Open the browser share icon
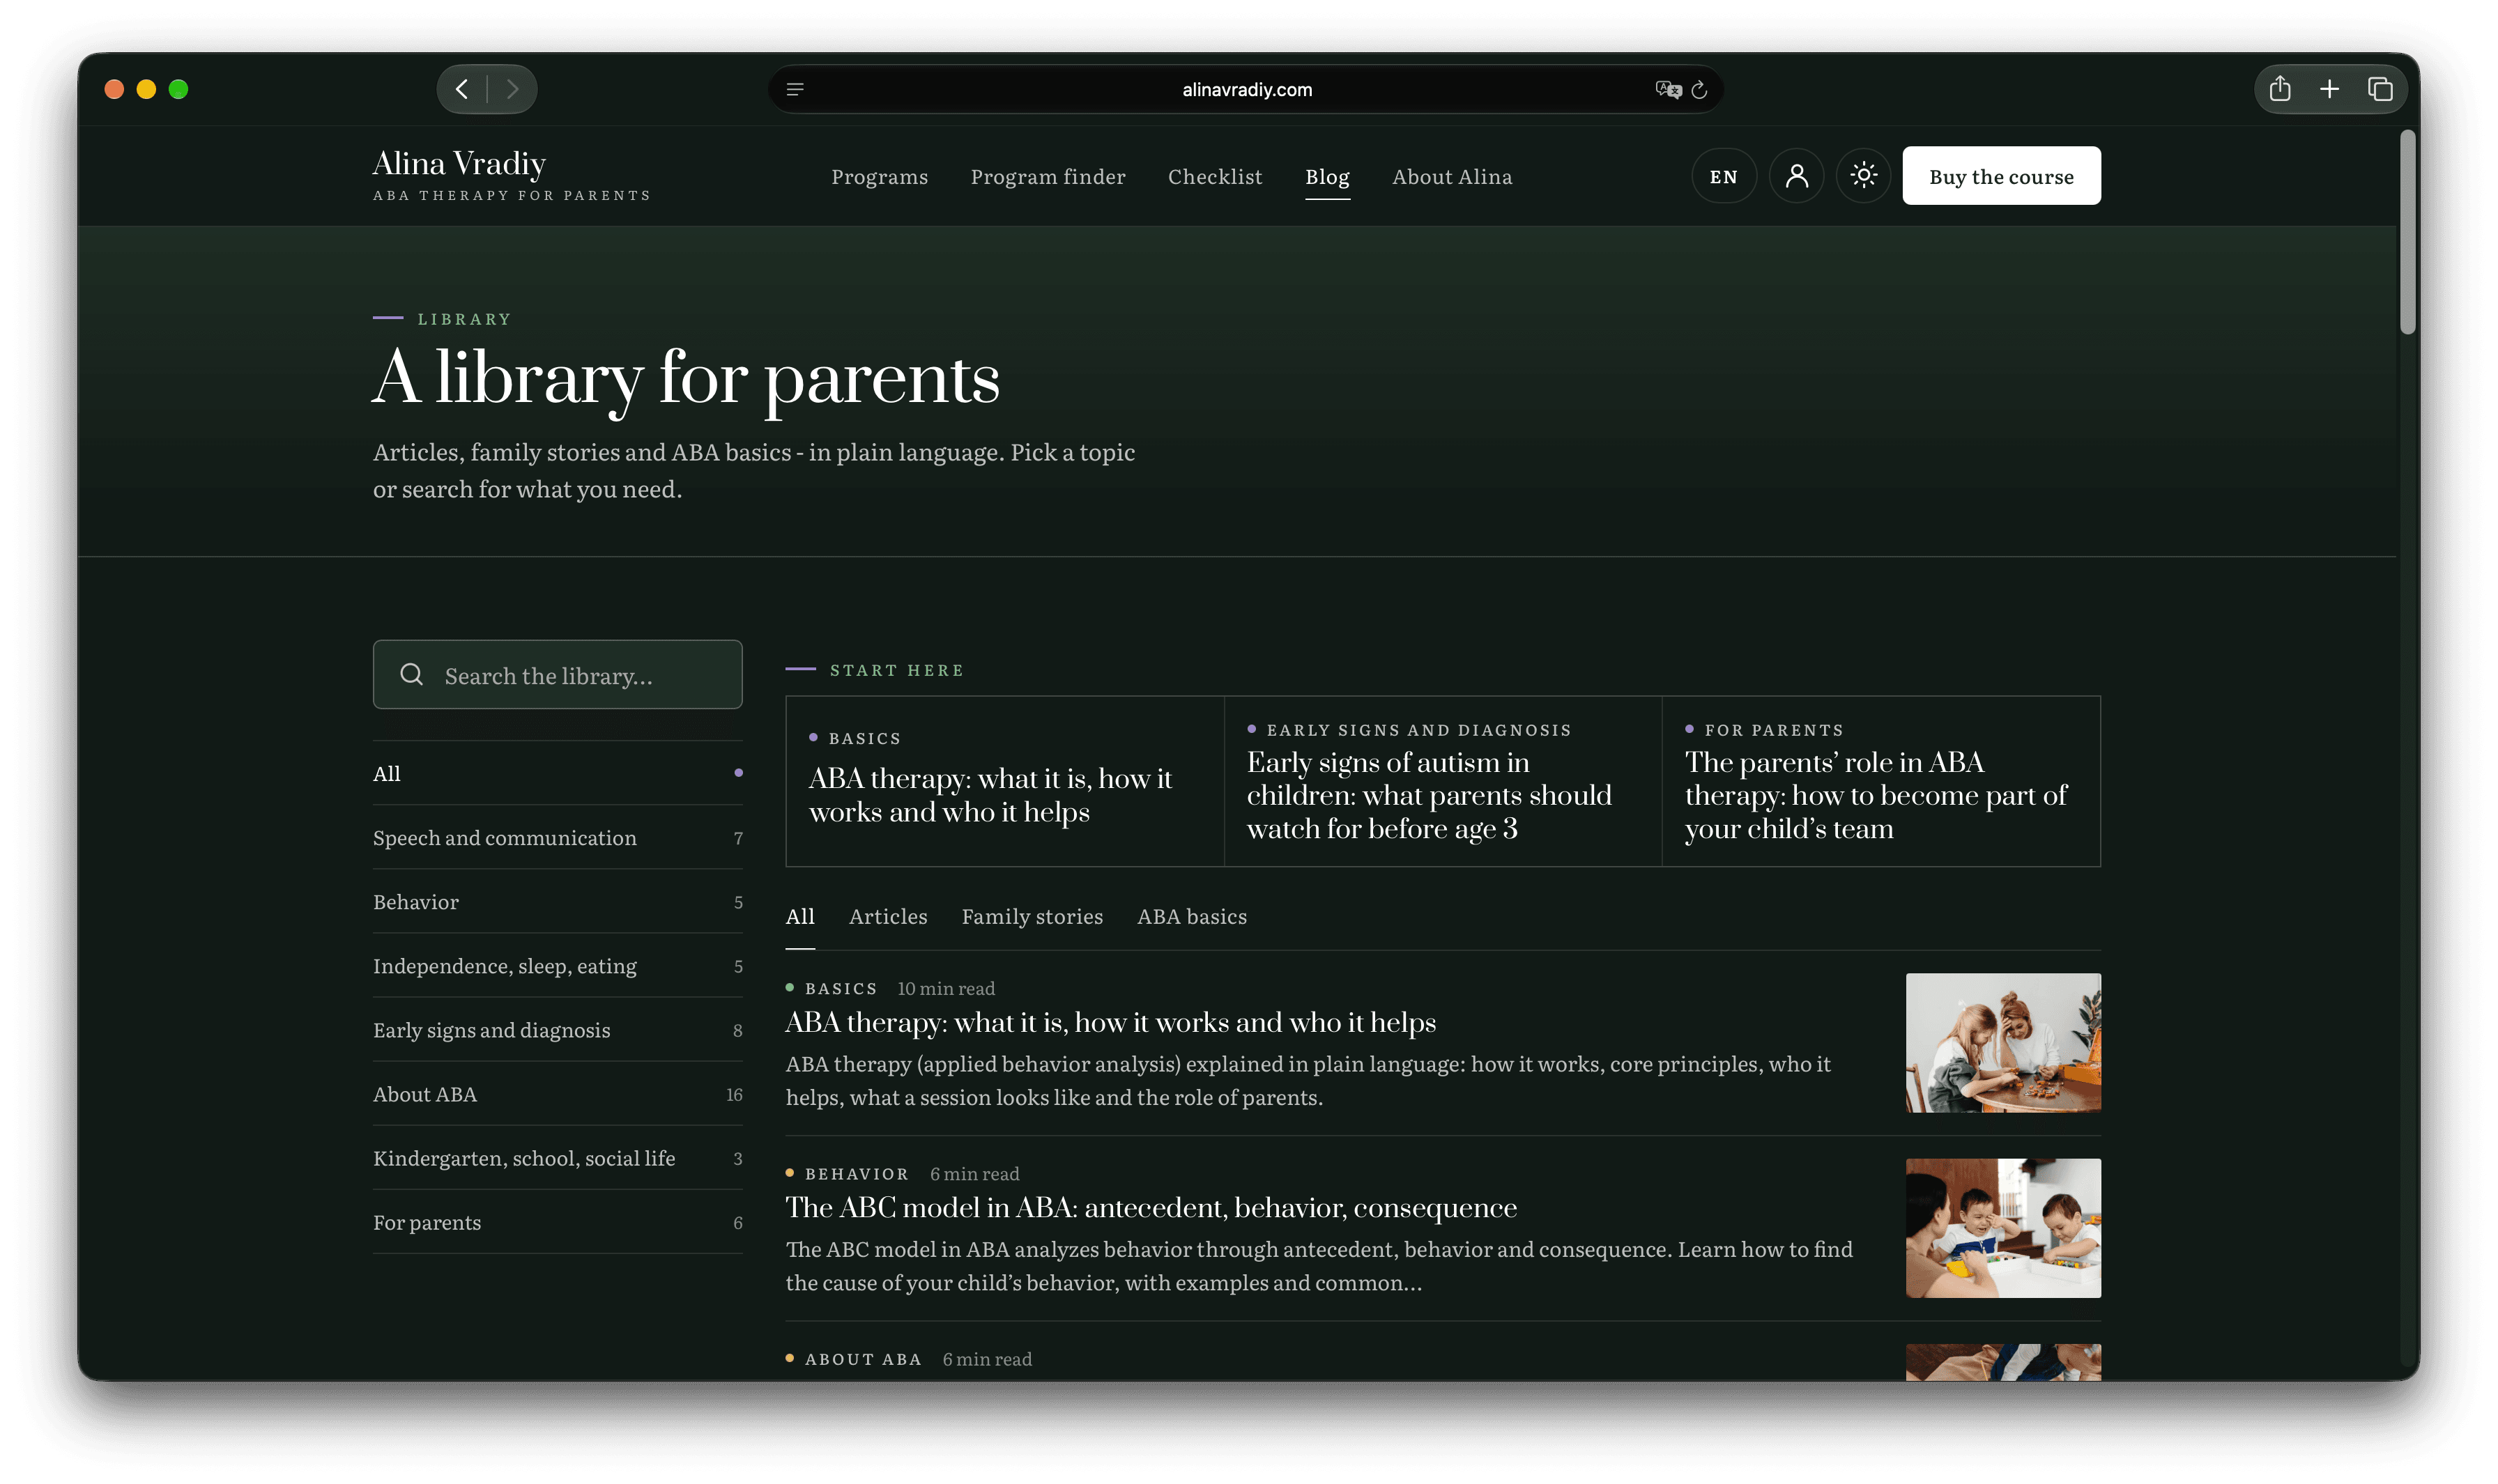Viewport: 2498px width, 1484px height. click(2280, 89)
